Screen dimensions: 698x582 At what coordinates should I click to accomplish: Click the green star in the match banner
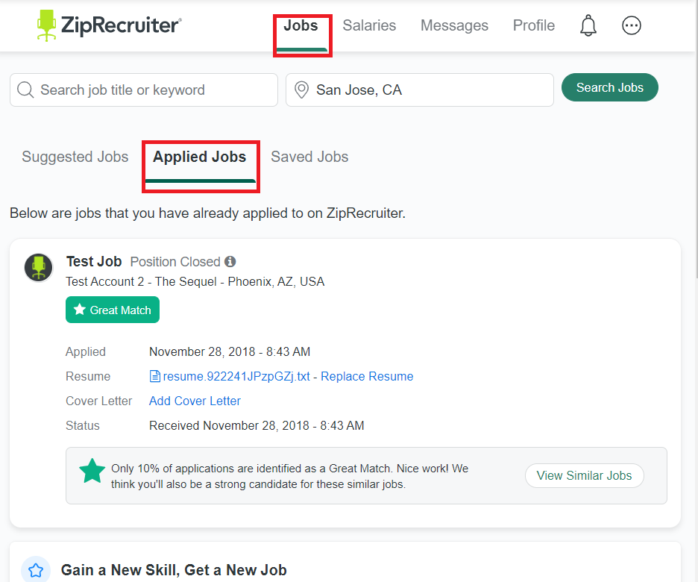tap(92, 471)
